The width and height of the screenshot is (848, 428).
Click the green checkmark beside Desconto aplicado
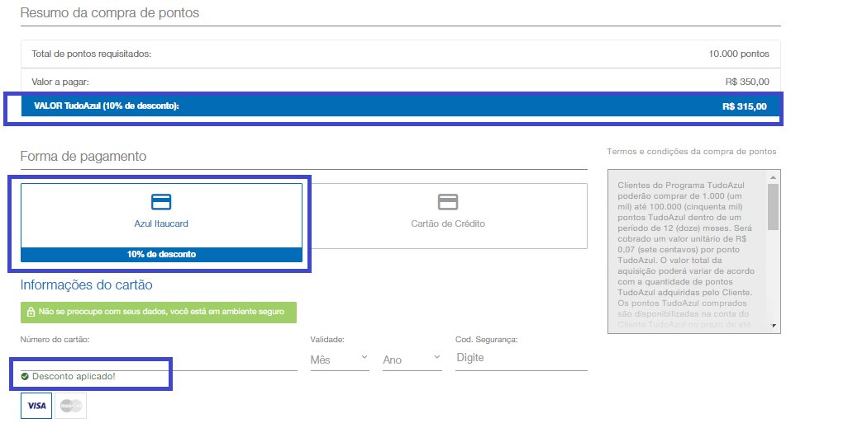point(24,376)
